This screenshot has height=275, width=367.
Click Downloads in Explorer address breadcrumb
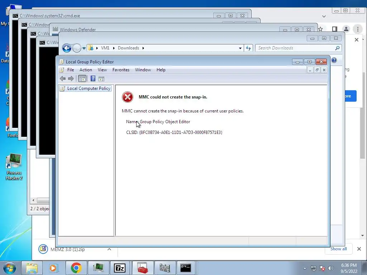[x=128, y=48]
